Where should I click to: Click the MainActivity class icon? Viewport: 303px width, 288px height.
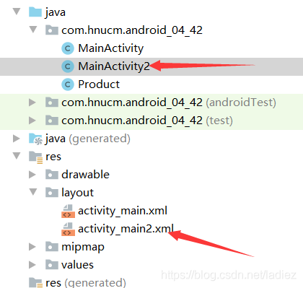[68, 48]
